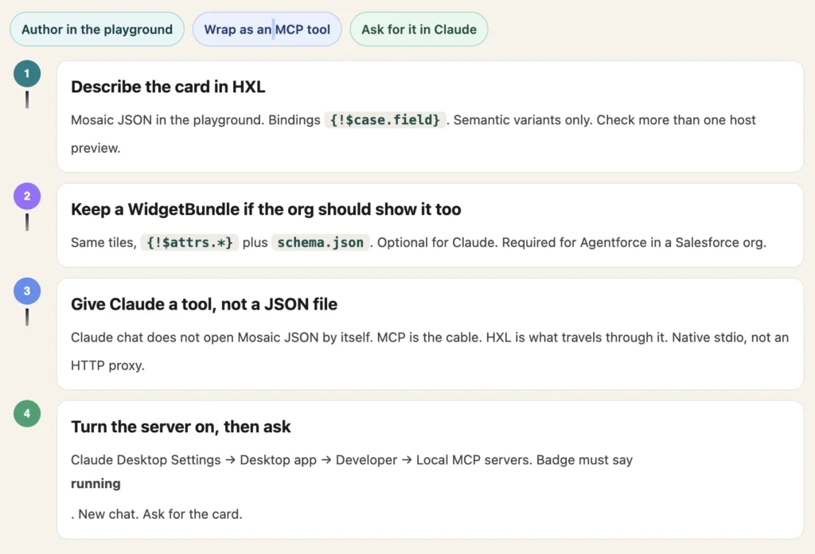Click heading "Keep a WidgetBundle if the org should show it too"

(266, 209)
